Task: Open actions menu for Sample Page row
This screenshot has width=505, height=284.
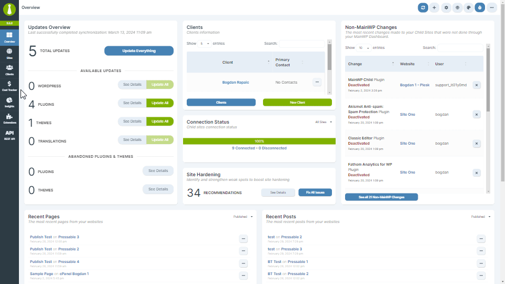Action: (x=244, y=276)
